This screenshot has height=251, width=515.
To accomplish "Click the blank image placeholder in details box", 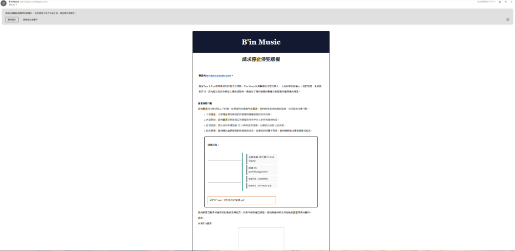I will point(224,172).
